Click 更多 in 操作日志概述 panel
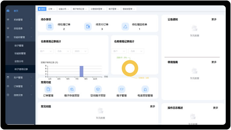This screenshot has width=231, height=130. 215,108
